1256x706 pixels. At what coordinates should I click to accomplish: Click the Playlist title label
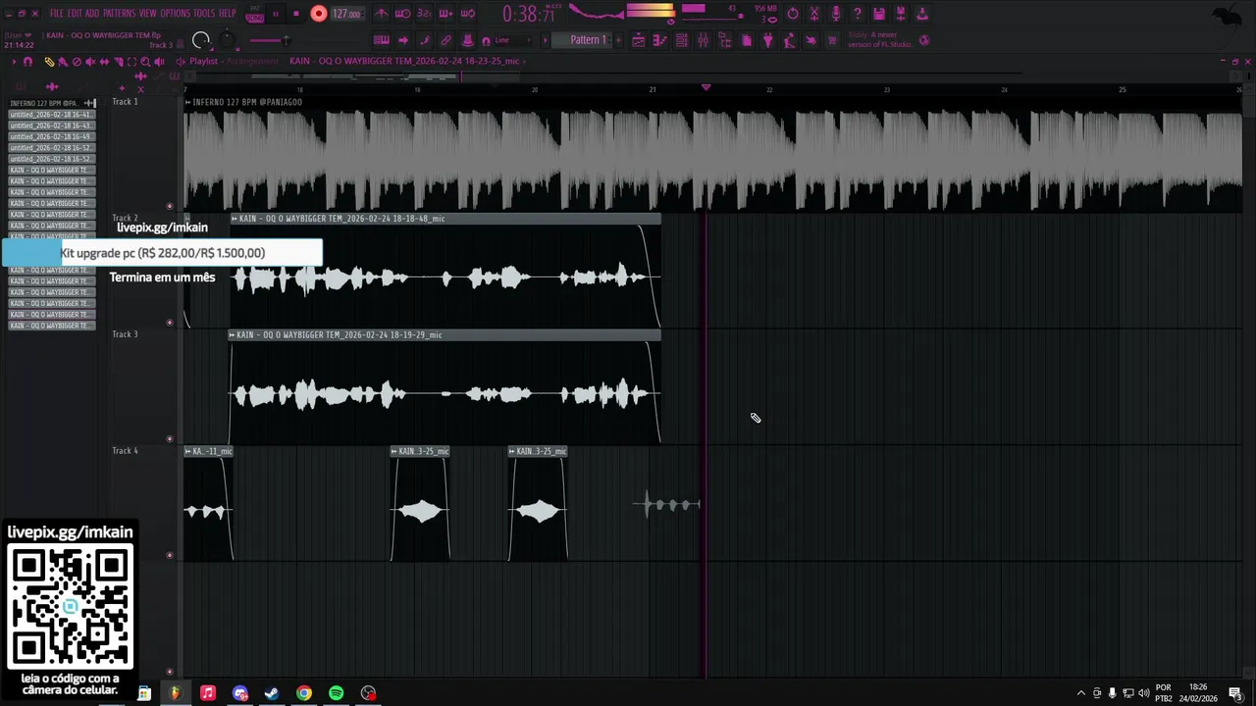coord(203,61)
